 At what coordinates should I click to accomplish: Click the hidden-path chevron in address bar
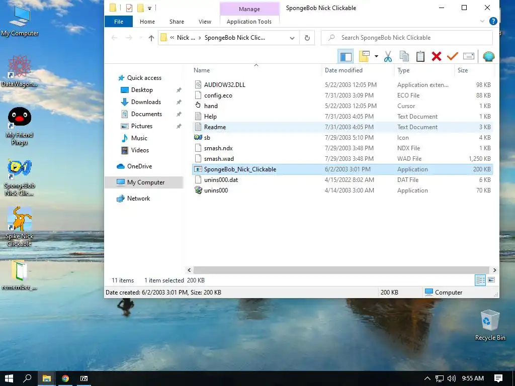tap(172, 38)
